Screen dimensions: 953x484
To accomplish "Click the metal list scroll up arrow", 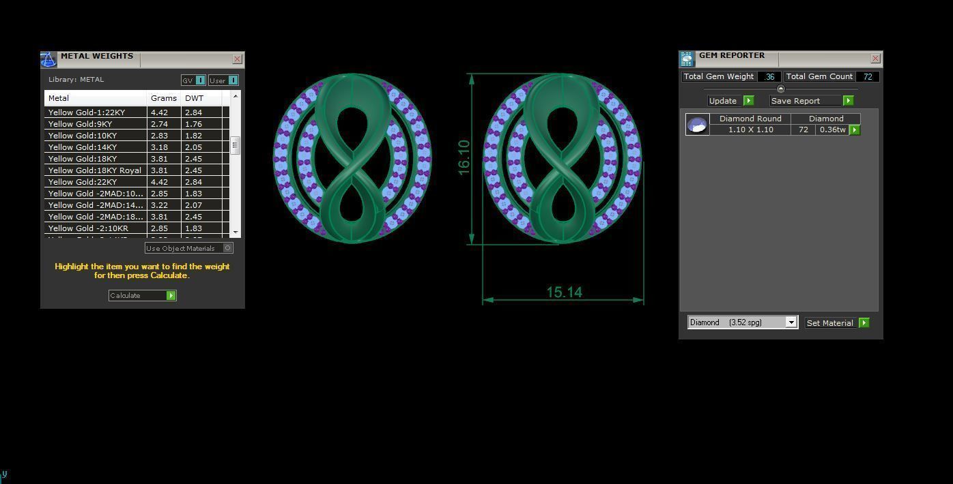I will [x=236, y=96].
